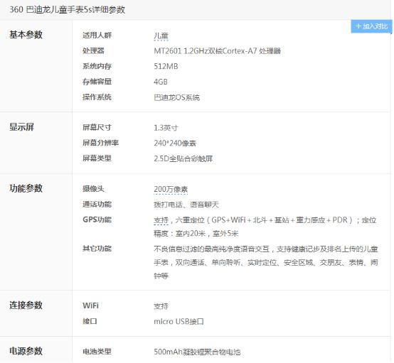Viewport: 394px width, 363px height.
Task: Select the 拨打电话、语音聊天 value
Action: 186,205
